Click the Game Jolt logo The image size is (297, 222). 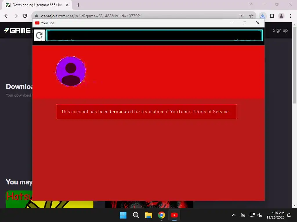[17, 30]
